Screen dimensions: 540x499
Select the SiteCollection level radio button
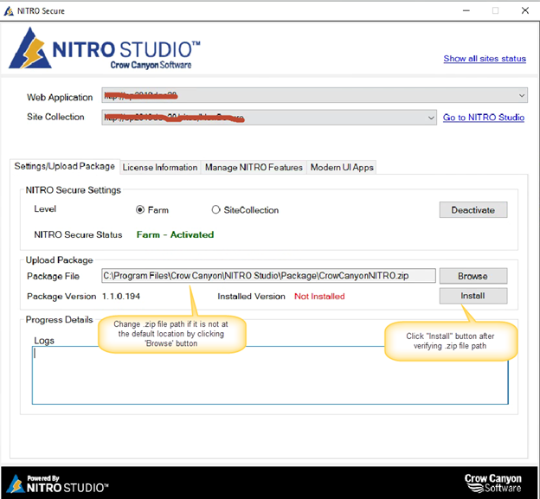click(215, 209)
